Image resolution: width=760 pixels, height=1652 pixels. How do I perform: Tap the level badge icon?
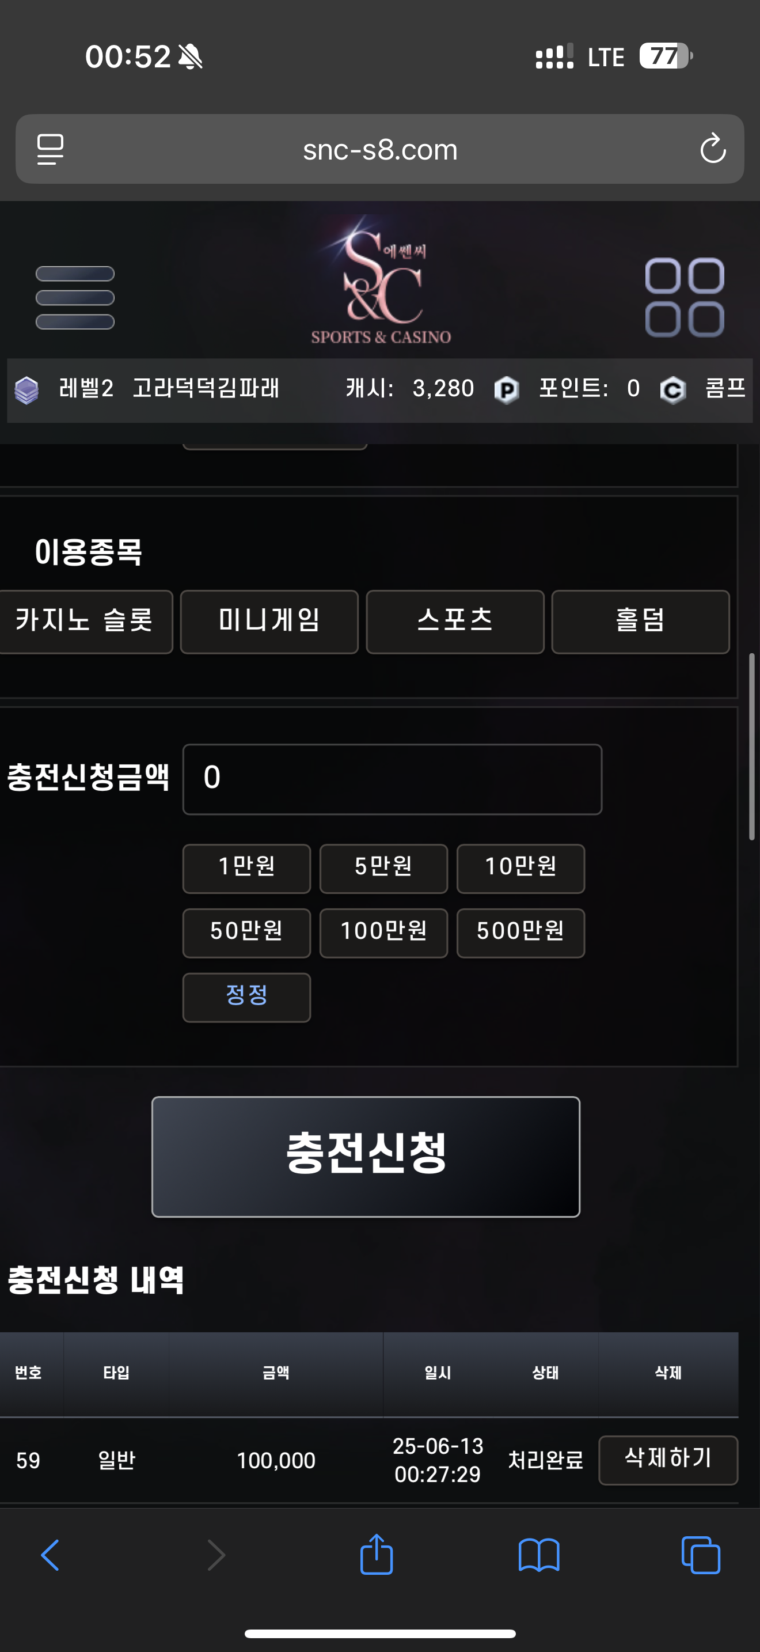26,389
